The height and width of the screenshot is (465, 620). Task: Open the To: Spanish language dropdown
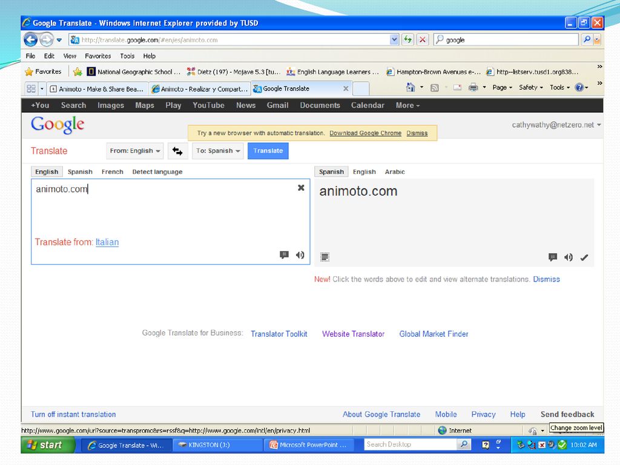(217, 151)
